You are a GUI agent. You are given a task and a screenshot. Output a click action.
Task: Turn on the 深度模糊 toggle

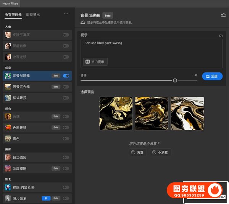66,168
